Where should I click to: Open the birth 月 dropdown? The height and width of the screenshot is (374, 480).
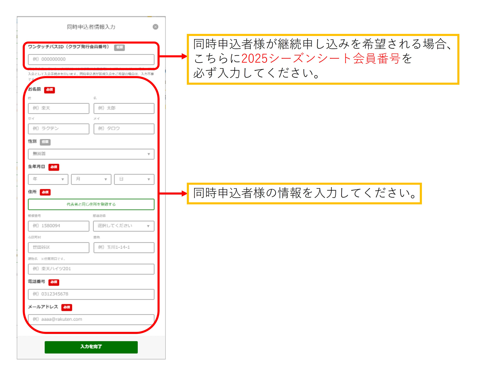click(x=91, y=179)
